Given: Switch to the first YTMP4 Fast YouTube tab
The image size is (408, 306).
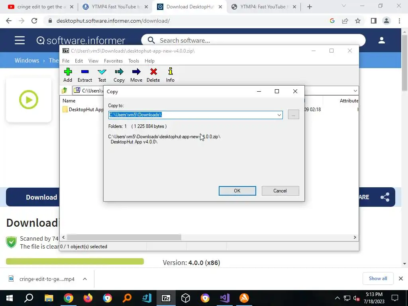Looking at the screenshot, I should (114, 7).
